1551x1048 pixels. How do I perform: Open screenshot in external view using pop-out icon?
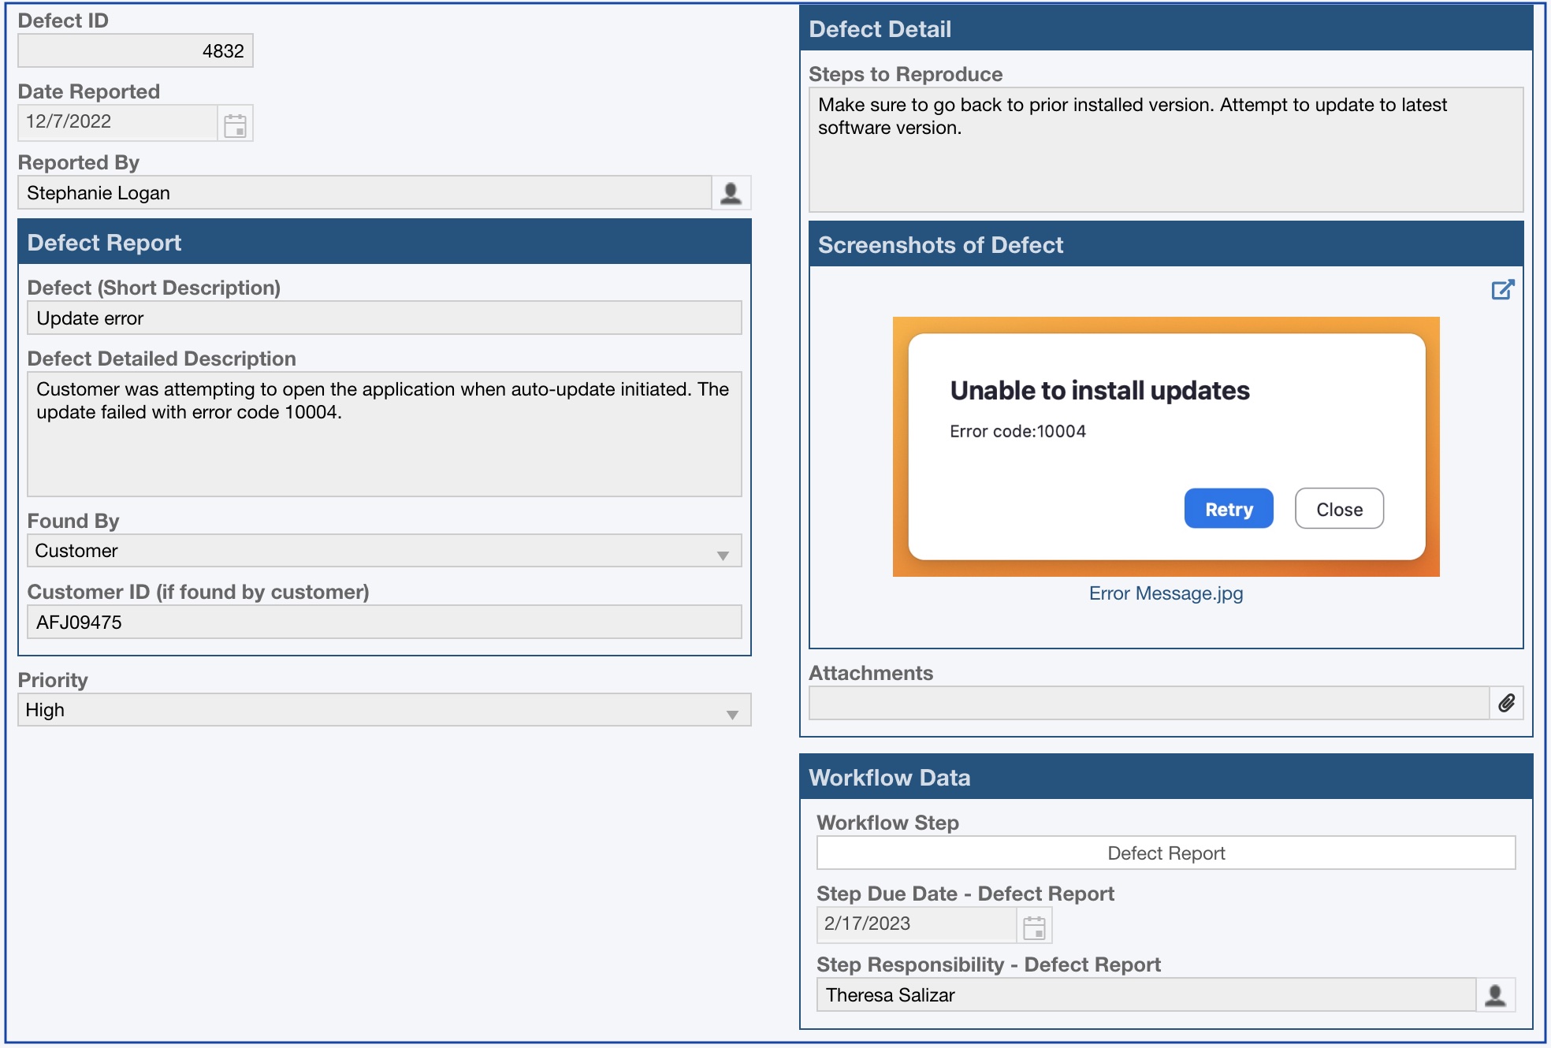(x=1501, y=290)
